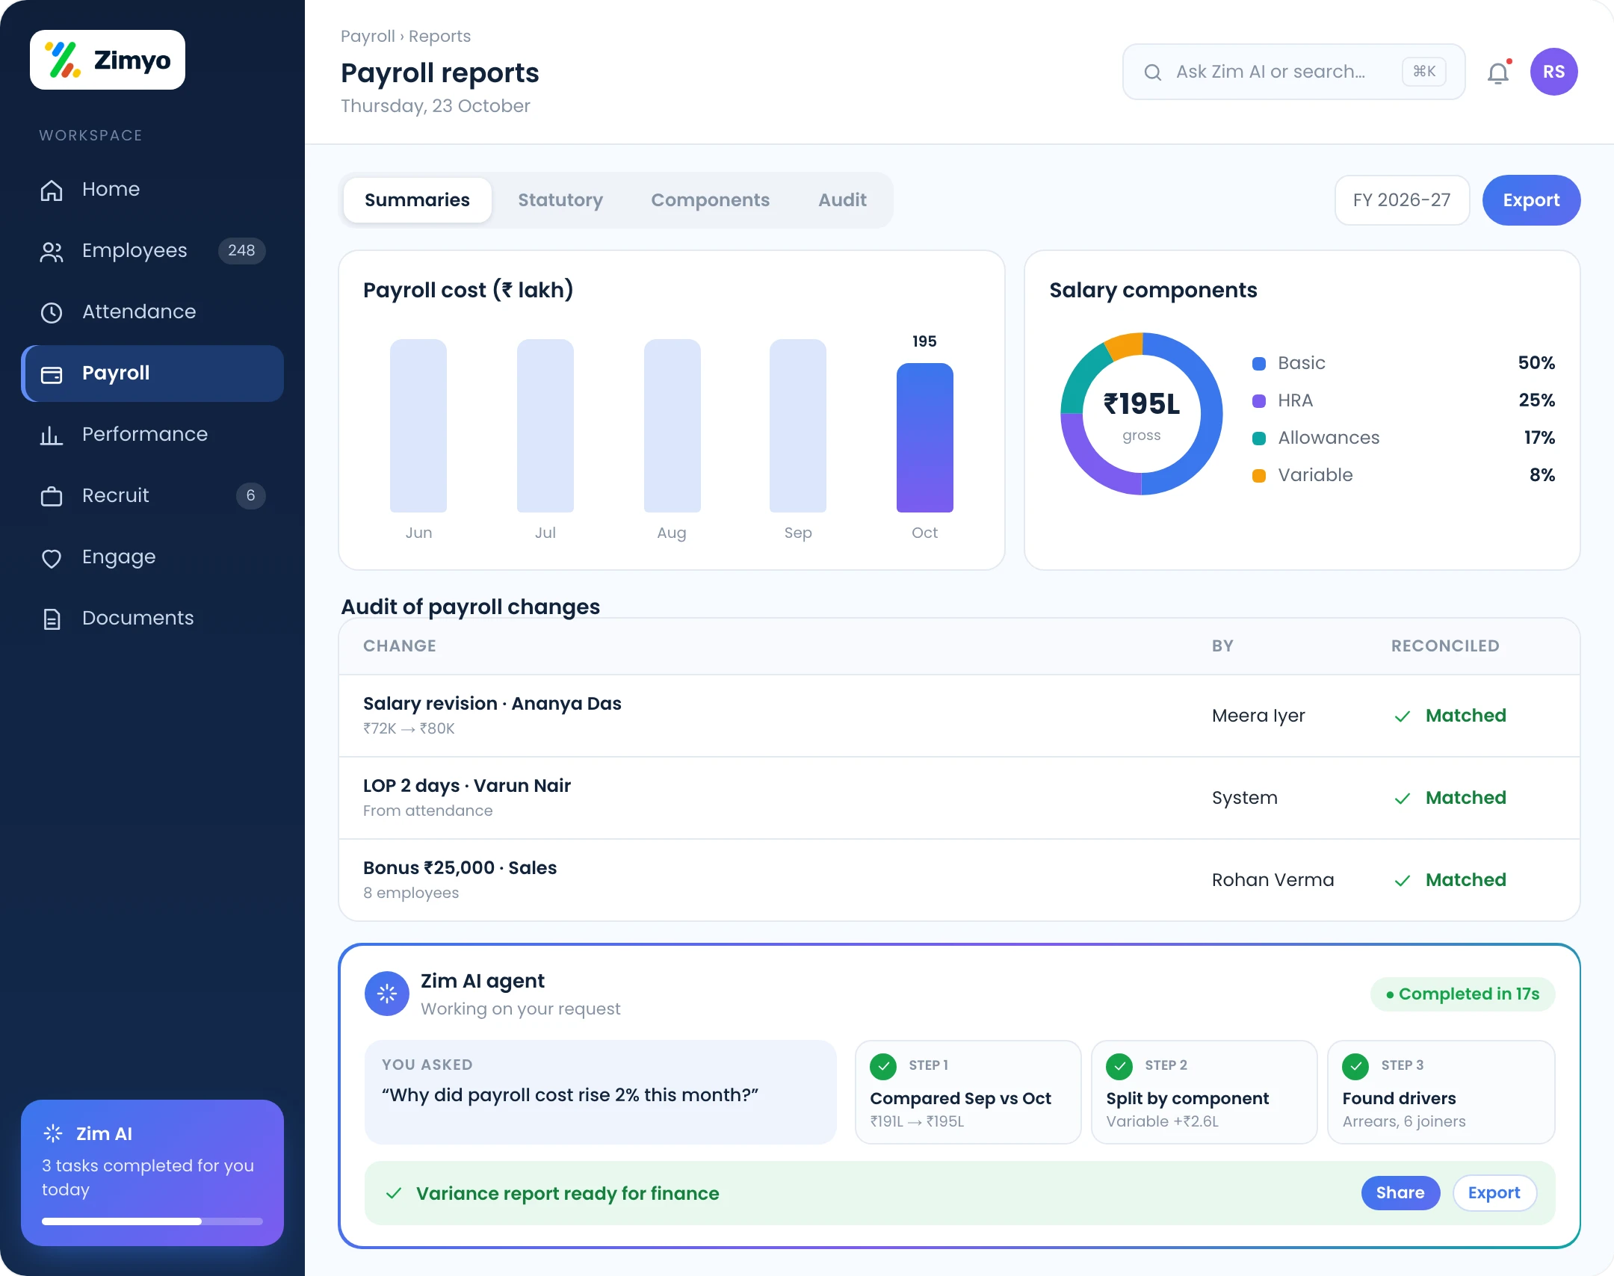
Task: Click the Compared Sep vs Oct step card
Action: point(968,1092)
